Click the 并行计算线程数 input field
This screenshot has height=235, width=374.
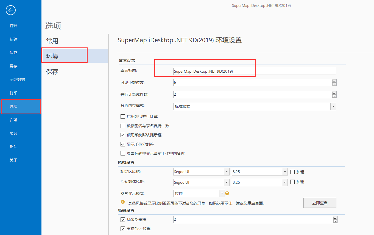(x=252, y=95)
